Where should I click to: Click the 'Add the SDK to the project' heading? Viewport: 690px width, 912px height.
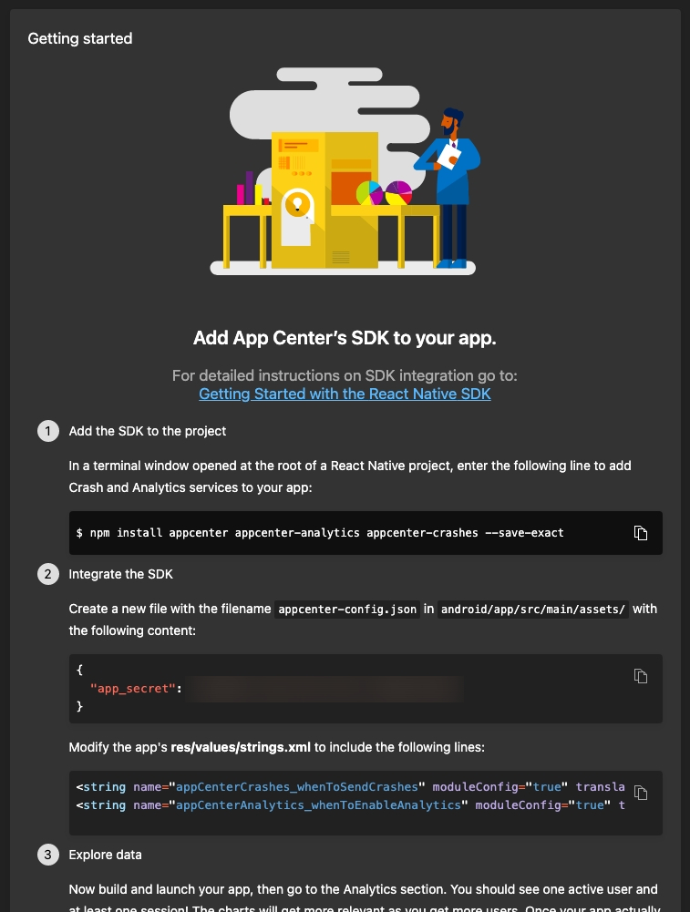tap(147, 431)
